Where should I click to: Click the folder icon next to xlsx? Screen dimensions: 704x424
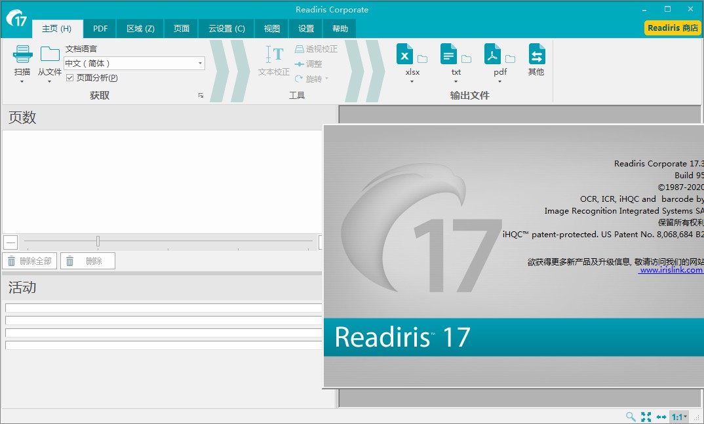(x=423, y=59)
